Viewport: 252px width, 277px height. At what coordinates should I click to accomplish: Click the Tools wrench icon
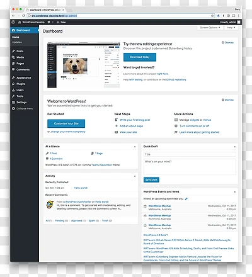(x=13, y=96)
